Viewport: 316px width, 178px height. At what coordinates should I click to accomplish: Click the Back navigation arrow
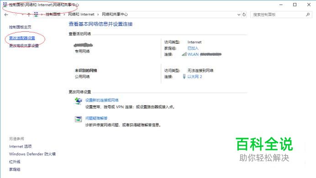point(6,15)
